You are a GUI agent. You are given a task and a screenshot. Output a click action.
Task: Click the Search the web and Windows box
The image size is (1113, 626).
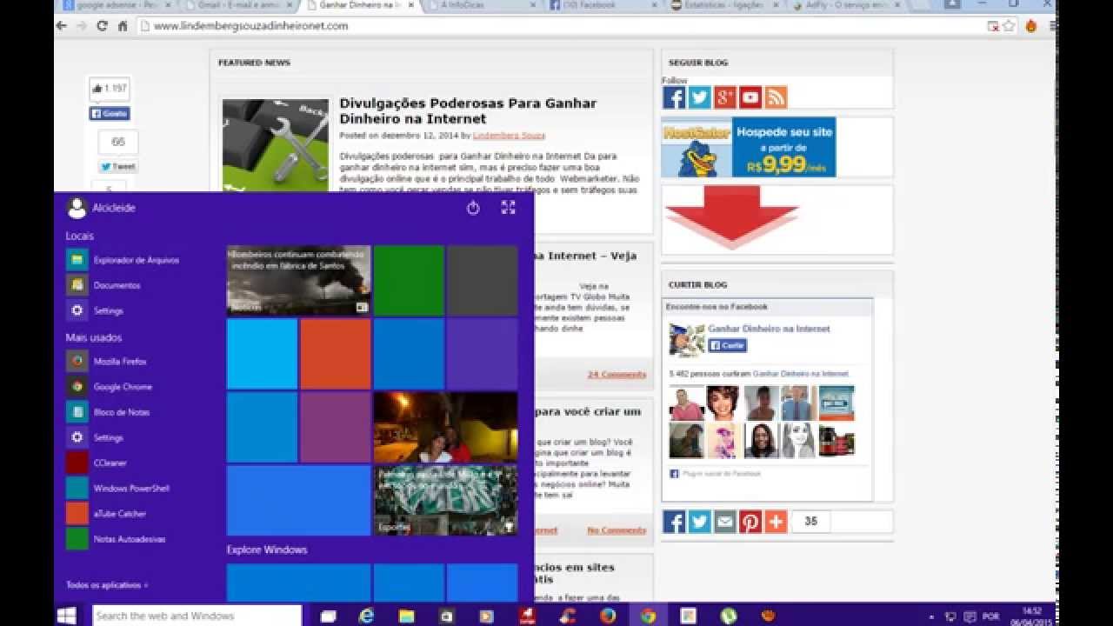[x=197, y=616]
